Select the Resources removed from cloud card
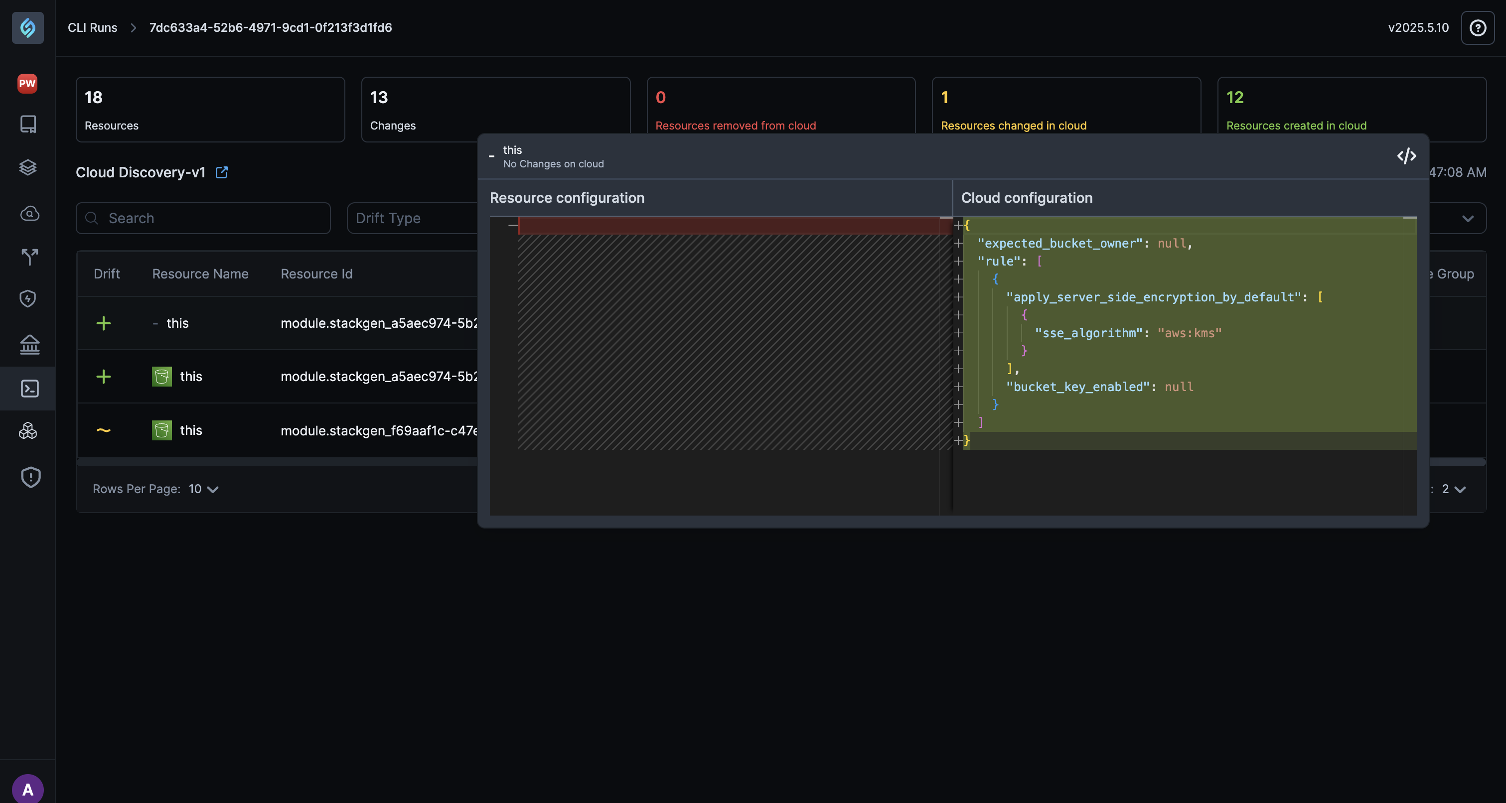This screenshot has height=803, width=1506. (x=781, y=106)
